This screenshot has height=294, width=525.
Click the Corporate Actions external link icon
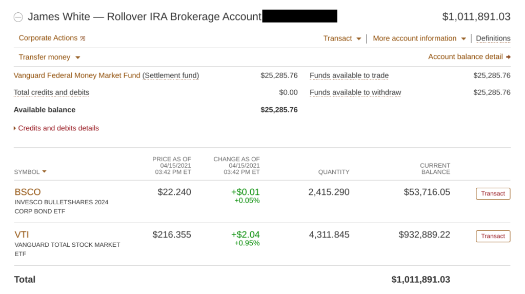[x=83, y=38]
